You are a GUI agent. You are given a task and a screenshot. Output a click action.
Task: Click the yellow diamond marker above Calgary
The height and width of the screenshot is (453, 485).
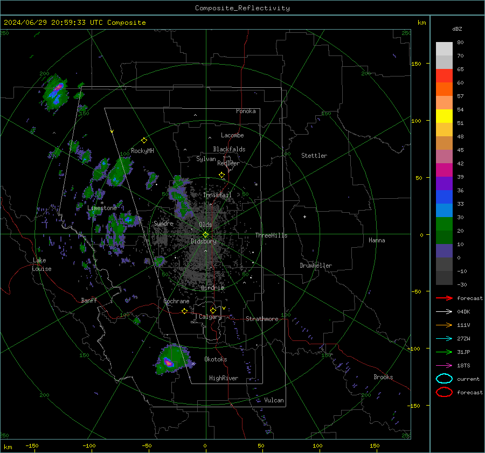coord(213,310)
